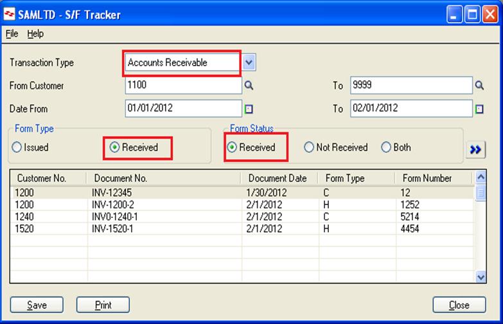Screen dimensions: 503x324
Task: Select the Issued form type radio button
Action: click(17, 147)
